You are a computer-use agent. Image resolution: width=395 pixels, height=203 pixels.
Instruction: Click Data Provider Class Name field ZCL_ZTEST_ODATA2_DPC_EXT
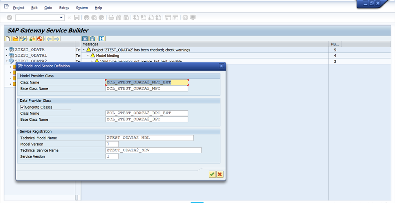[147, 113]
